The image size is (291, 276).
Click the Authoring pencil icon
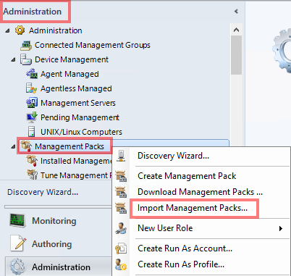[x=18, y=243]
